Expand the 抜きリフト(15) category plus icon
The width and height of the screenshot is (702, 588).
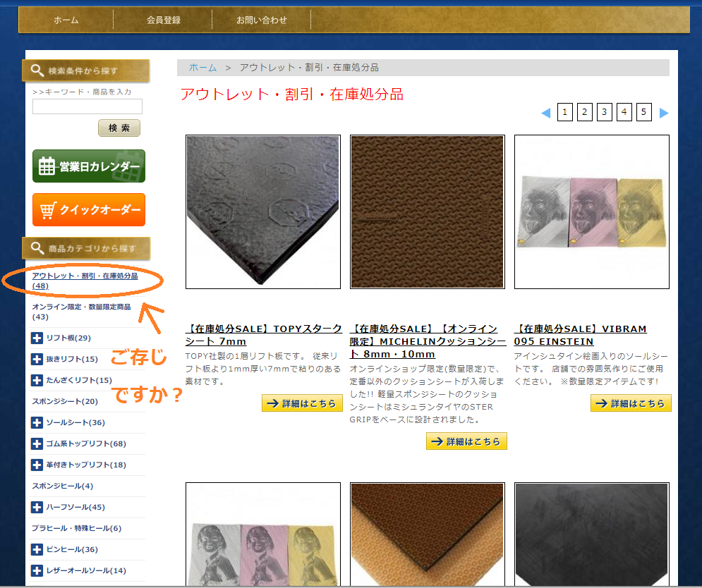(x=37, y=359)
